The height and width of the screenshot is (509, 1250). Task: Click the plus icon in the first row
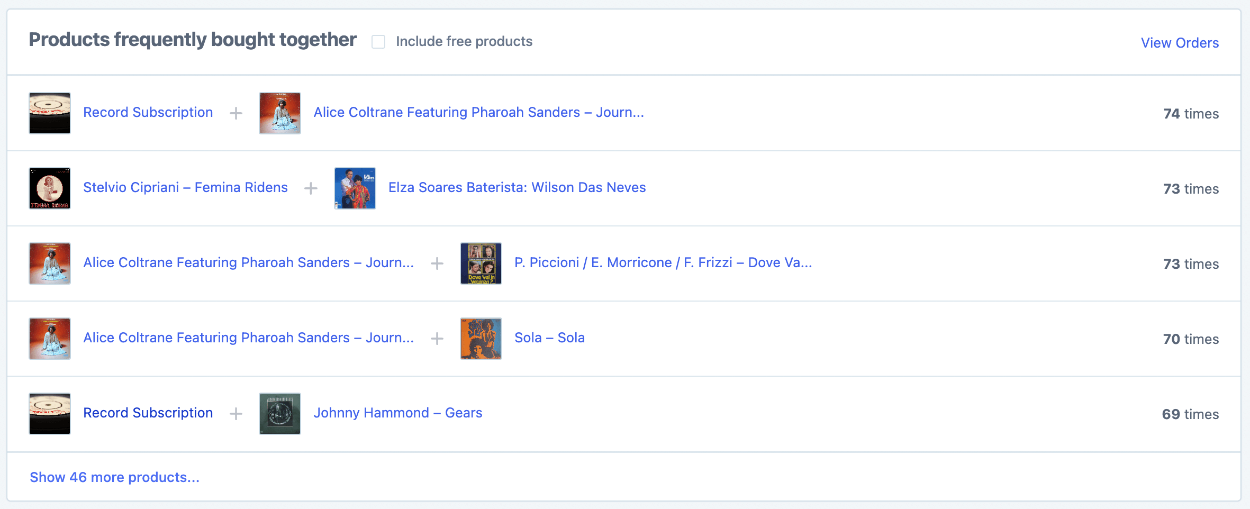[235, 113]
